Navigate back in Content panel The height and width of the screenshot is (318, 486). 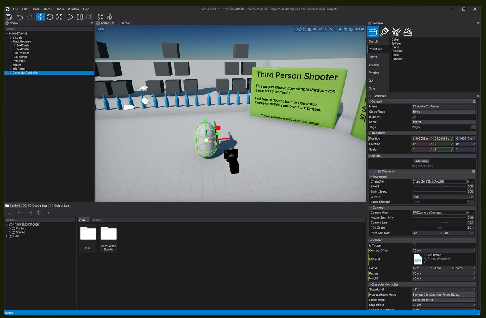[20, 213]
